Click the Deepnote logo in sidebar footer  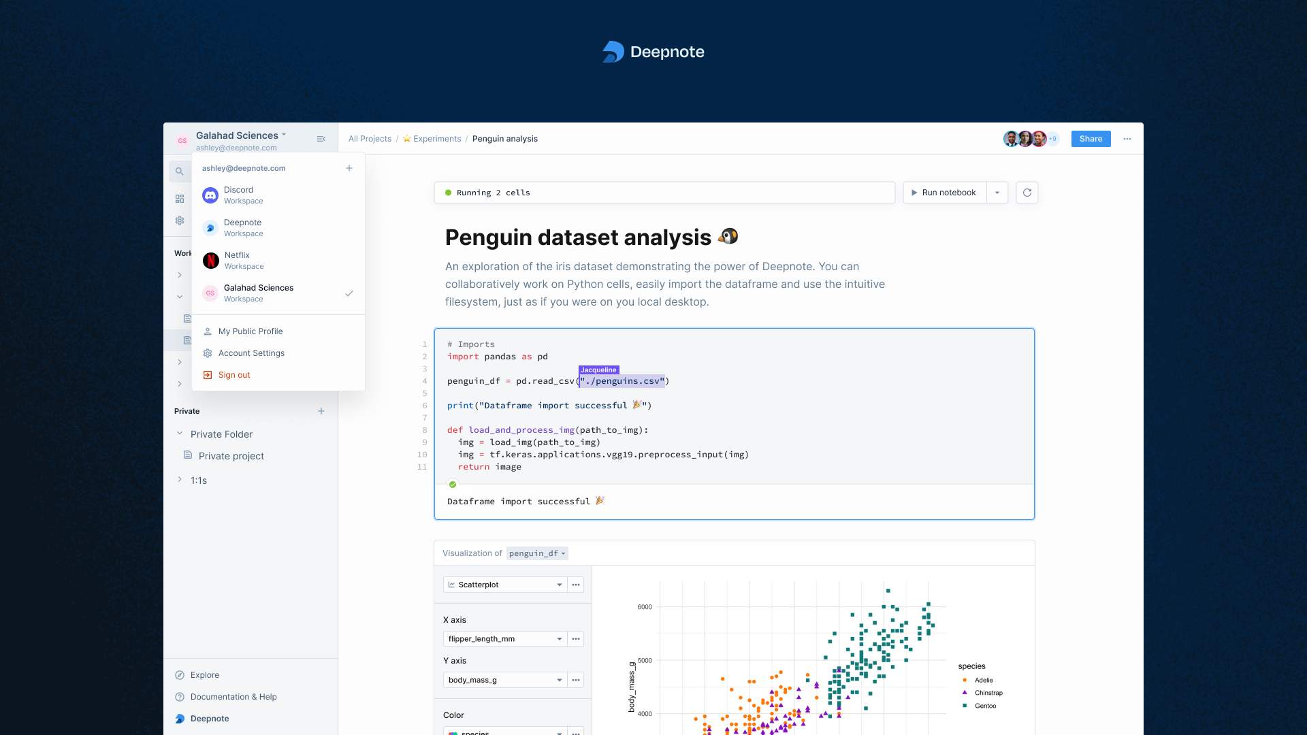180,719
